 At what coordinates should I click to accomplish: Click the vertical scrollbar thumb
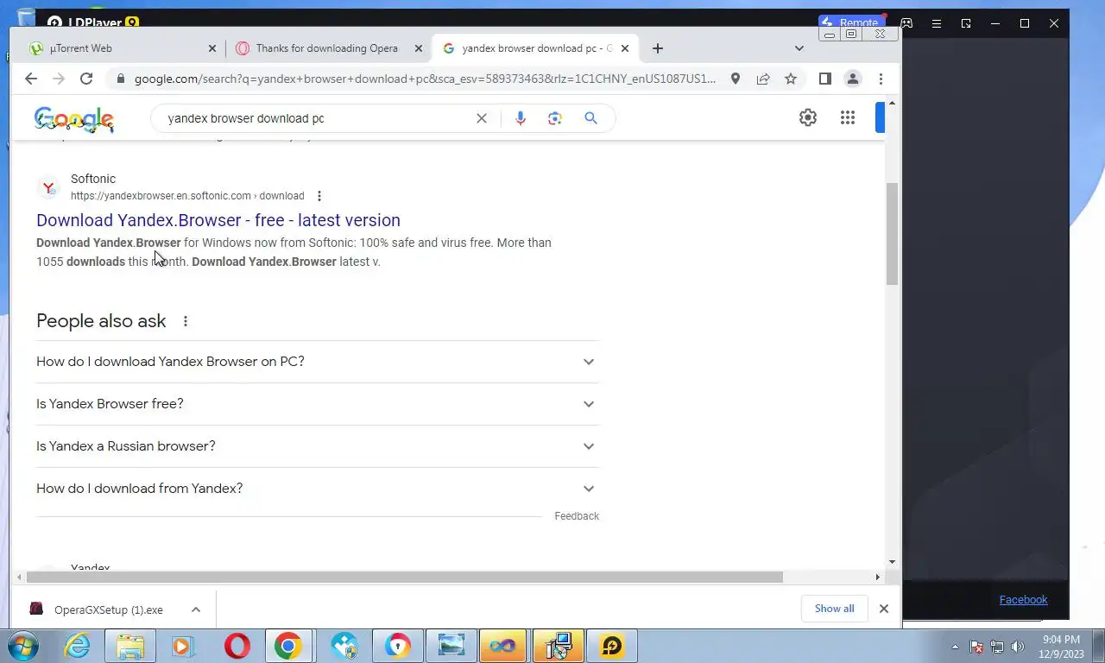click(892, 234)
